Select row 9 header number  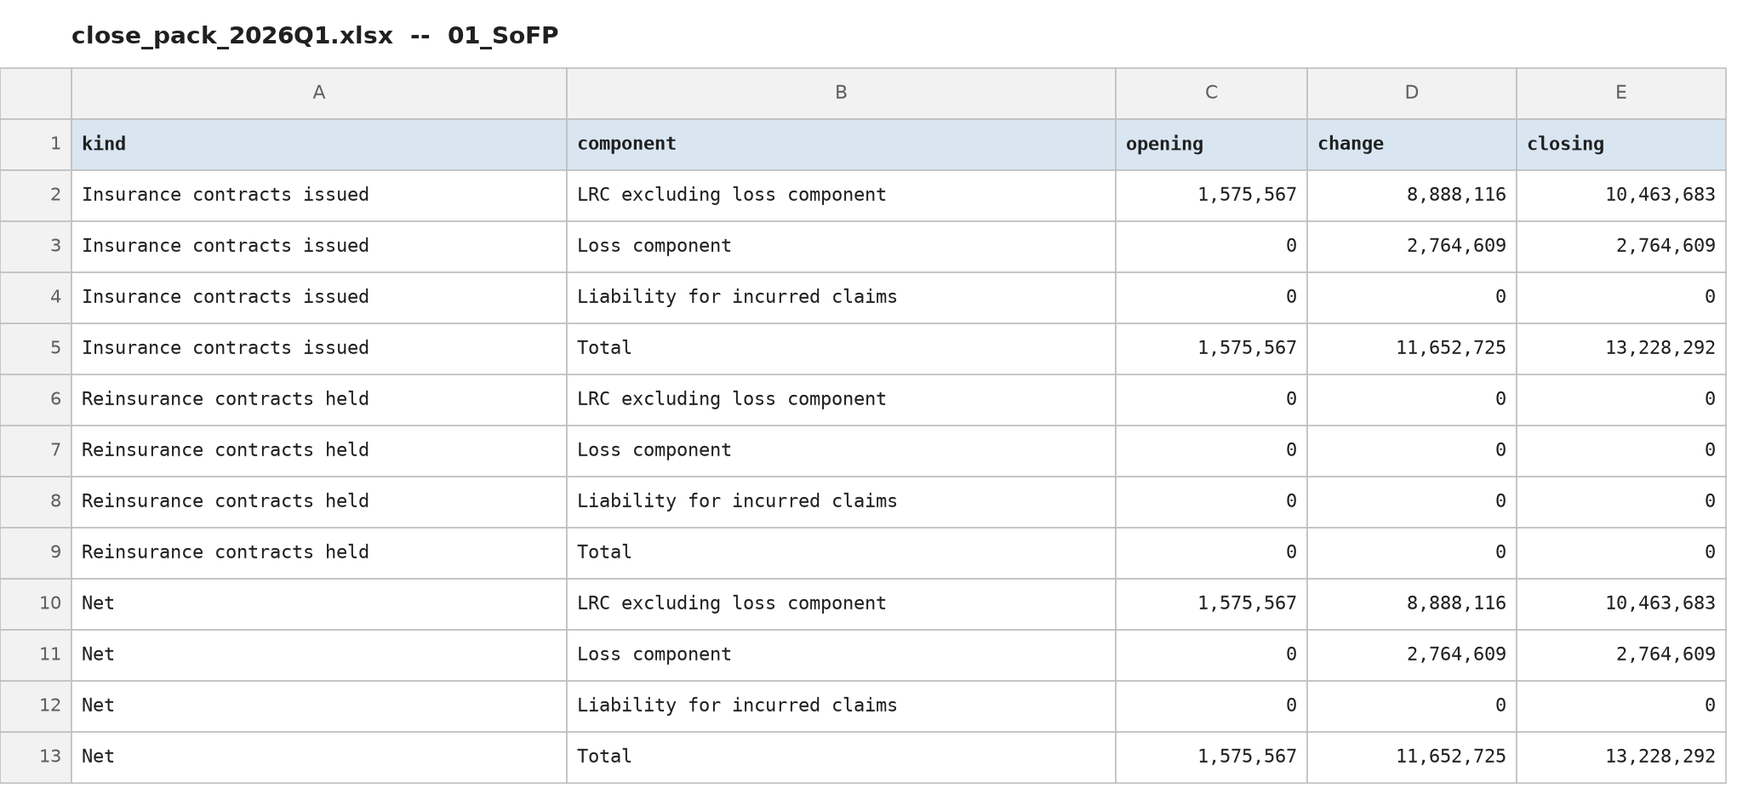pos(36,553)
